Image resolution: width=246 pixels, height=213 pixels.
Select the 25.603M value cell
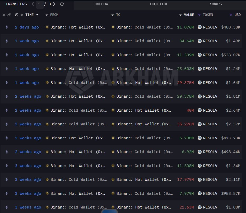(x=185, y=69)
